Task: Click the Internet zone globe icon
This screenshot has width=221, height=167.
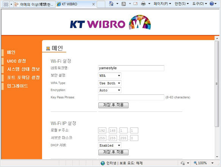Action: (103, 163)
